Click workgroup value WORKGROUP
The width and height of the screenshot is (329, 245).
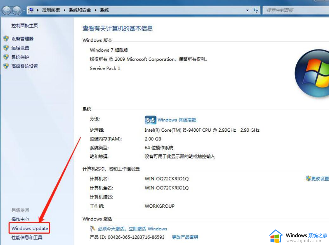click(159, 206)
